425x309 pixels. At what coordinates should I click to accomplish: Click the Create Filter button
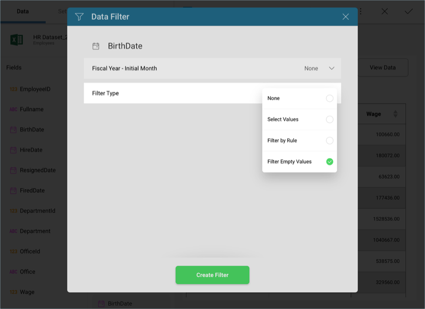[x=212, y=275]
